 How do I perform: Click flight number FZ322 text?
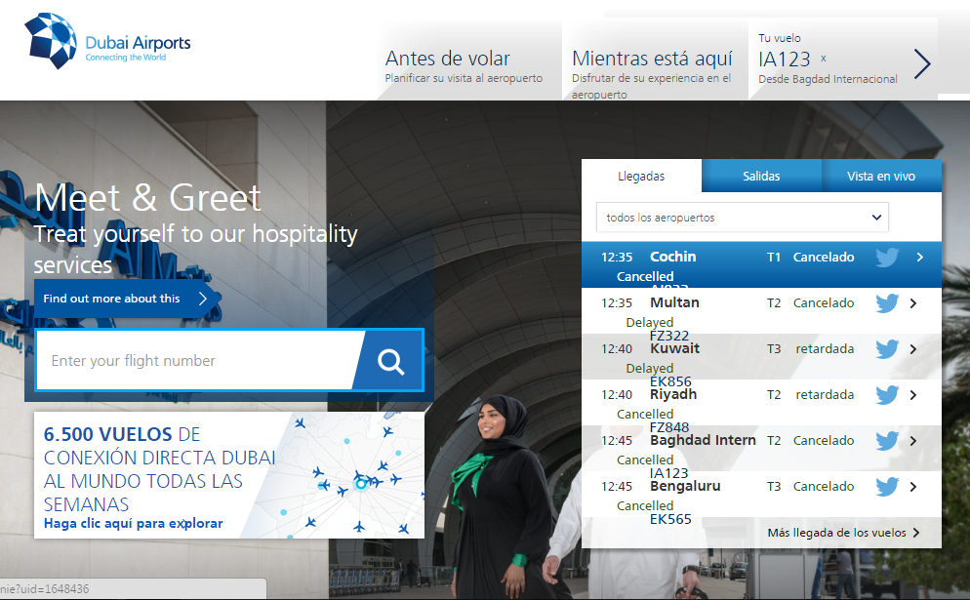coord(669,336)
